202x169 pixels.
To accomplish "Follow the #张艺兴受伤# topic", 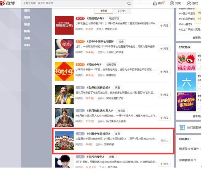I will pos(164,164).
